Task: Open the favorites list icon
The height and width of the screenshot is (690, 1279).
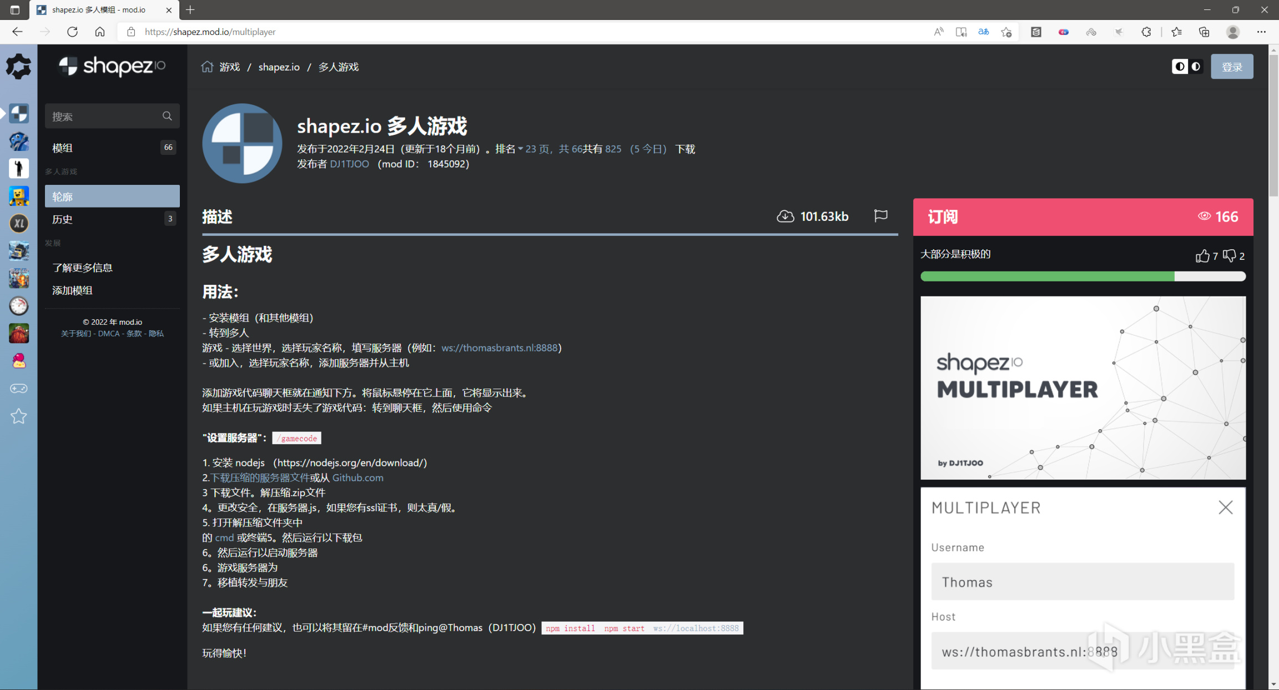Action: (1177, 32)
